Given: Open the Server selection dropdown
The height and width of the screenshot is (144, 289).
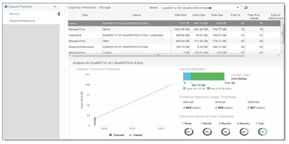Looking at the screenshot, I should [201, 8].
